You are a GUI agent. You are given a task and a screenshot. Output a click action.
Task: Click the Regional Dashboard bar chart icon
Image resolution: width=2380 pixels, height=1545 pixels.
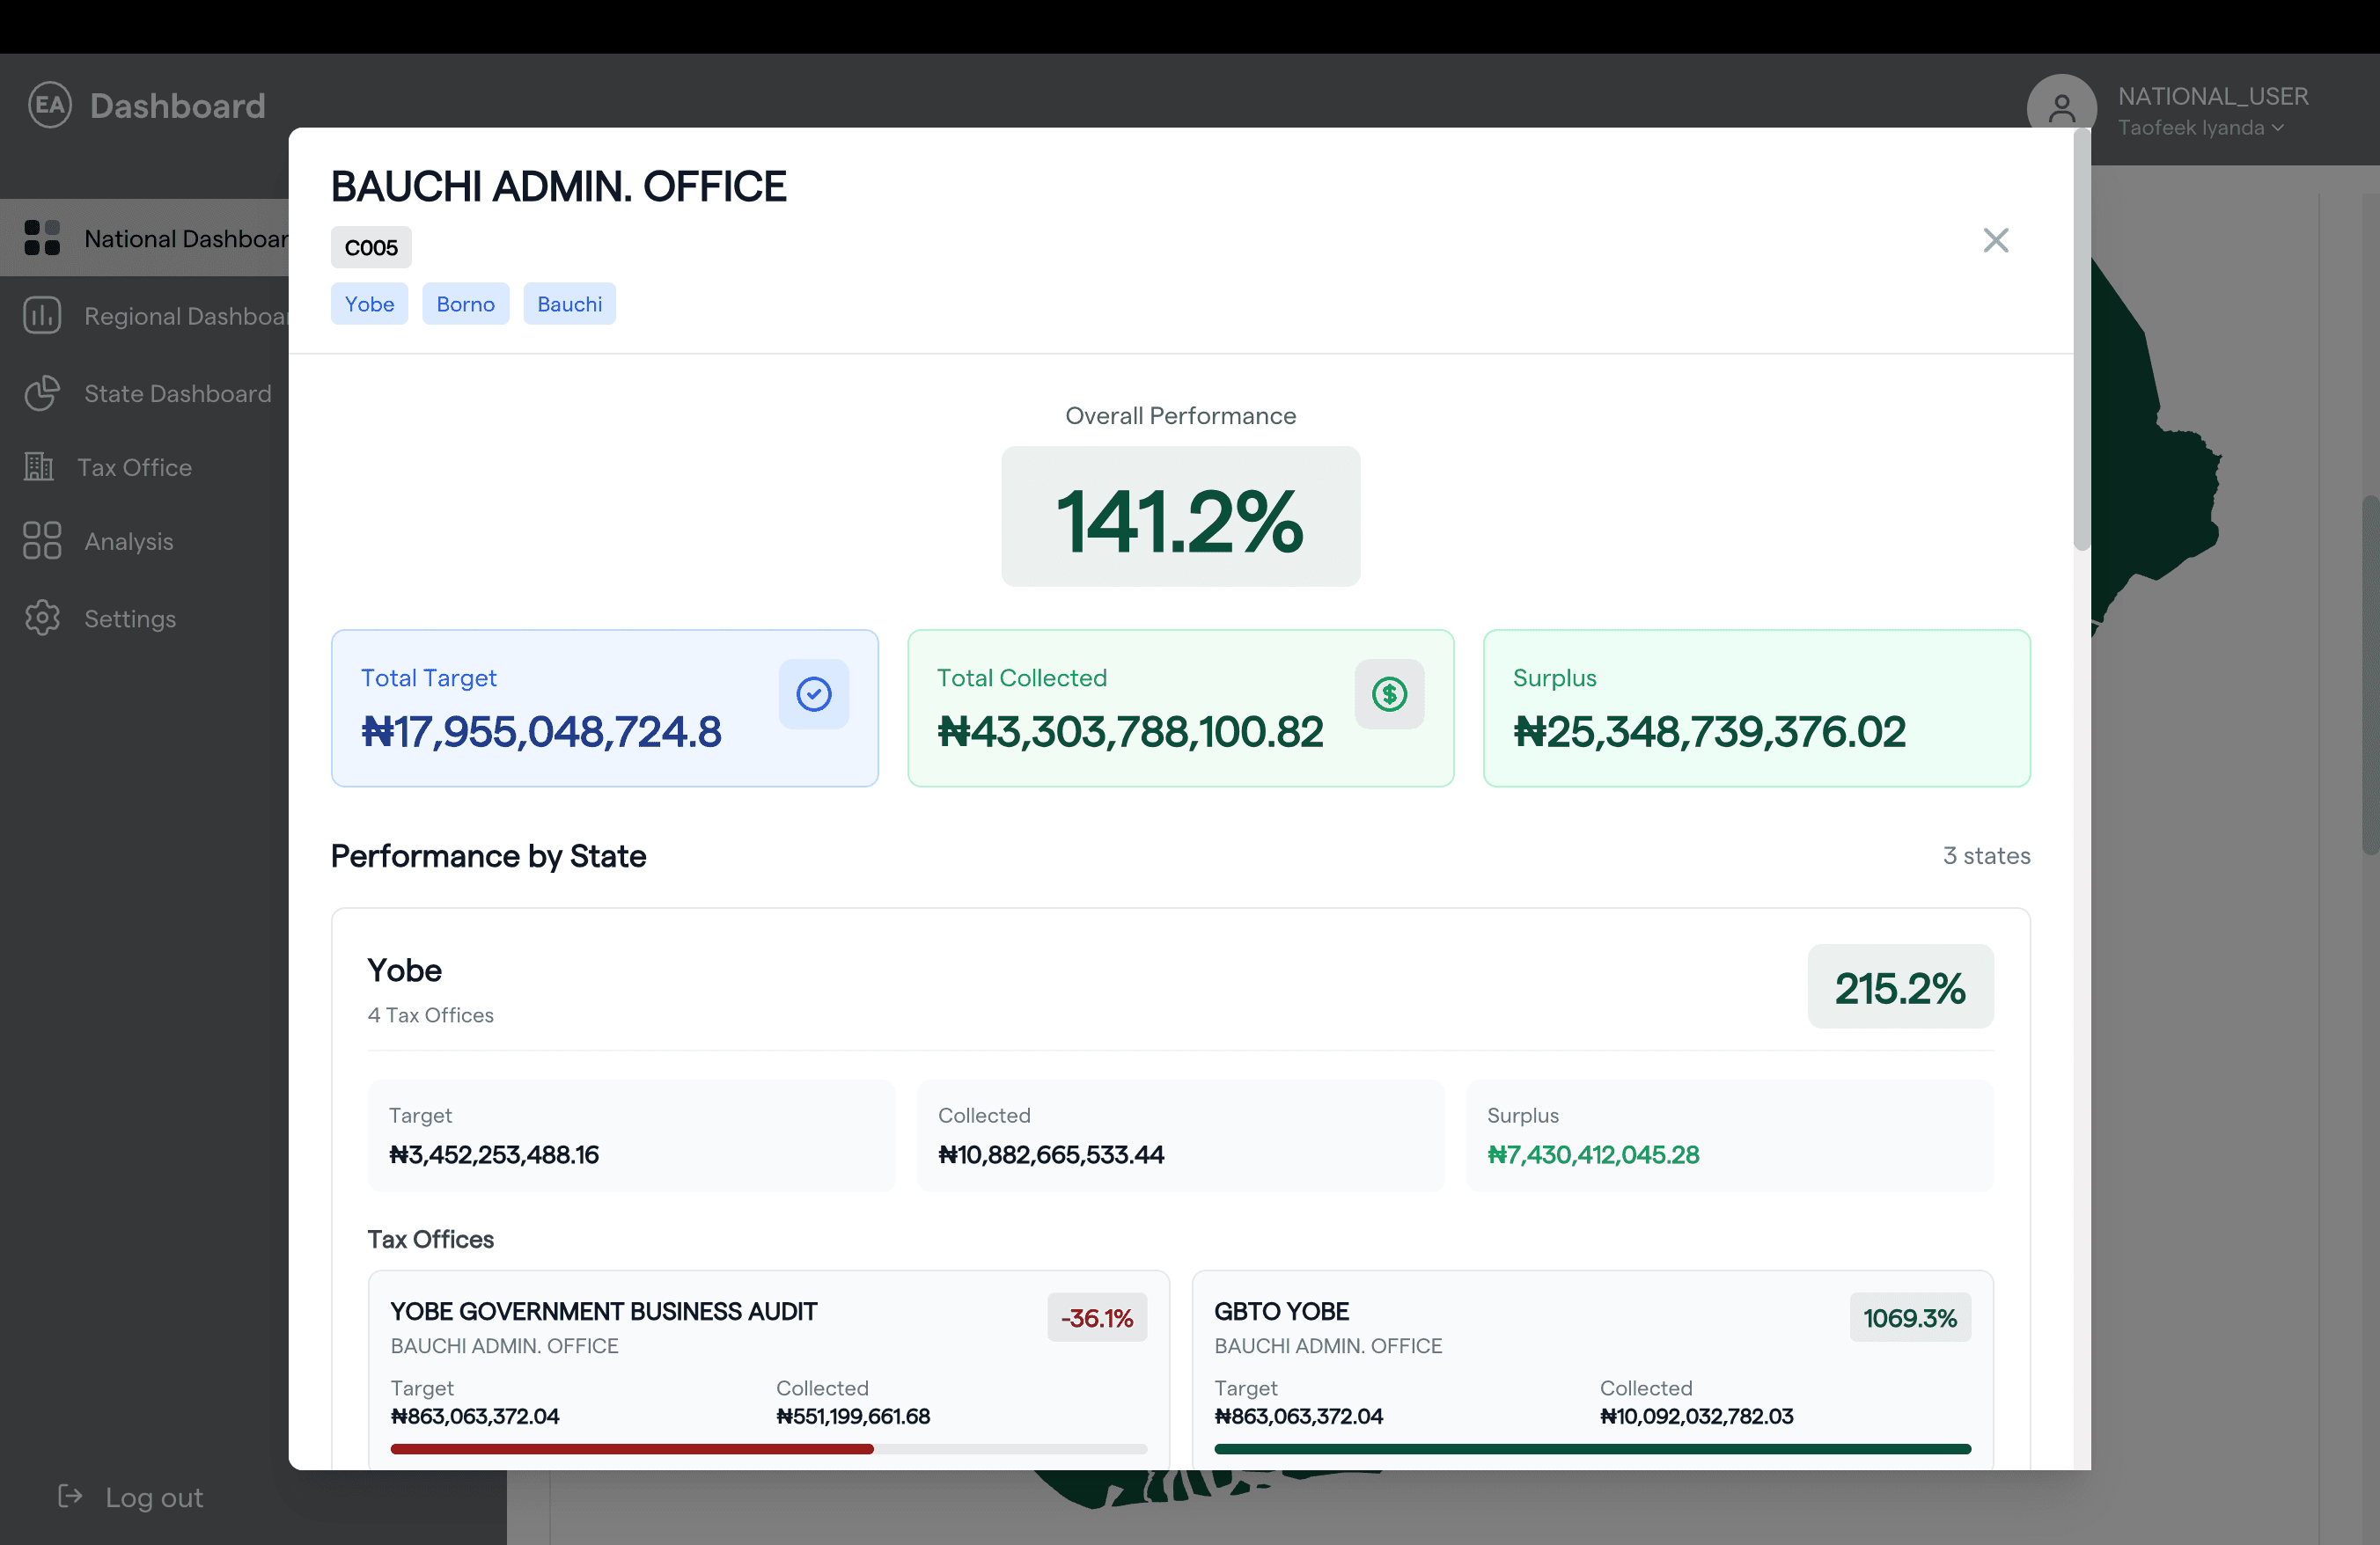[42, 316]
